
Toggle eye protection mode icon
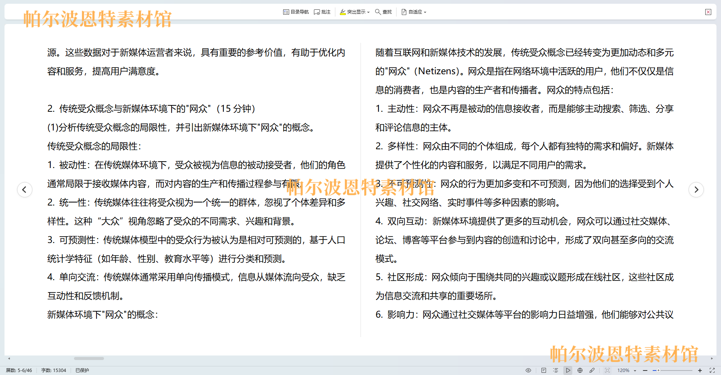click(x=528, y=370)
